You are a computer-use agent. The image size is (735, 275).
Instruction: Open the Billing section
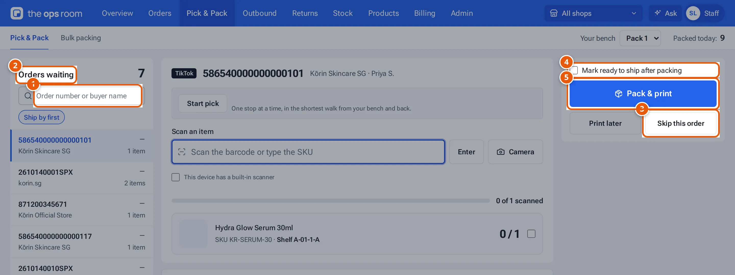[x=425, y=13]
